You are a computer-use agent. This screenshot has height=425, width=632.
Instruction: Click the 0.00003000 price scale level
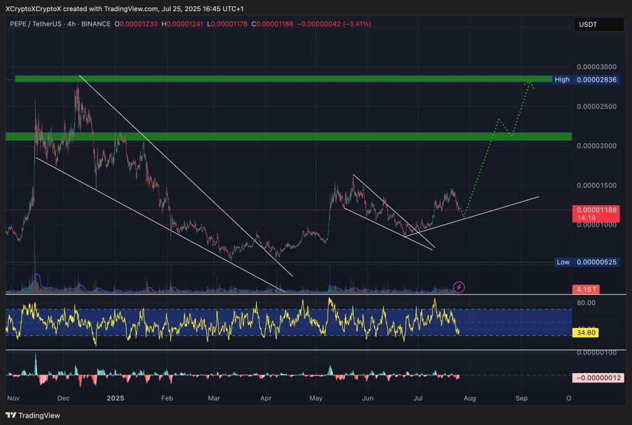click(596, 67)
